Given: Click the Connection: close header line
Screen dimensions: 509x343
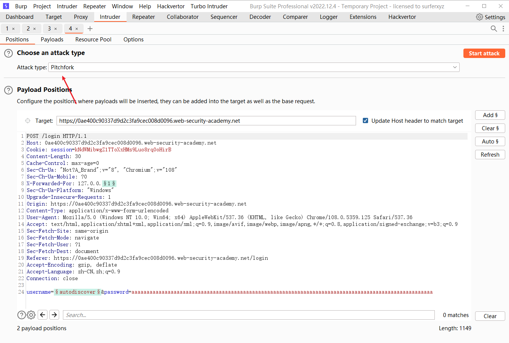Looking at the screenshot, I should click(x=52, y=279).
